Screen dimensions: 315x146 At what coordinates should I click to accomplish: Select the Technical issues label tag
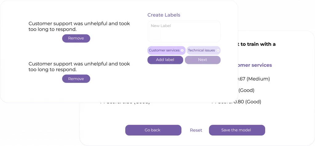pyautogui.click(x=201, y=50)
